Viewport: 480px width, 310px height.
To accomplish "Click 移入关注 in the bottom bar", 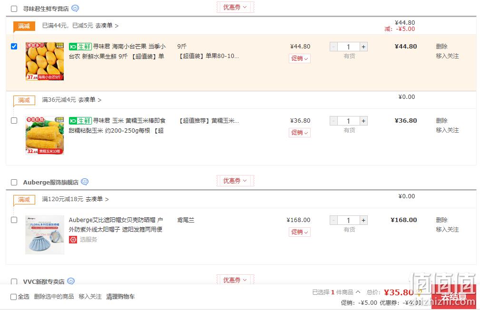I will [90, 297].
